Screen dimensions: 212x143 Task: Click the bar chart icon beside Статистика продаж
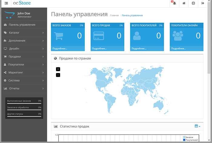[x=56, y=126]
